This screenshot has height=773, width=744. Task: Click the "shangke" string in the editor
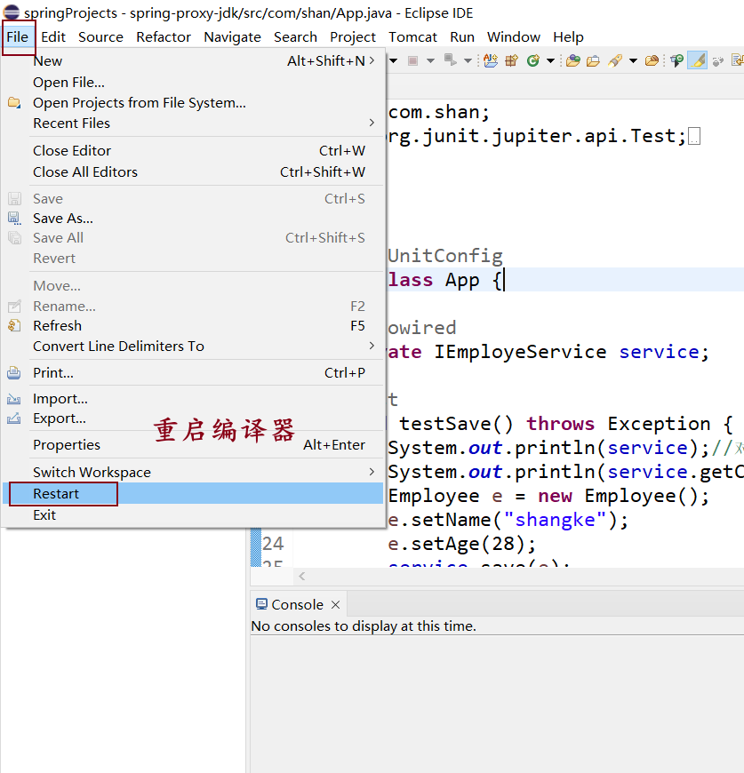coord(556,520)
